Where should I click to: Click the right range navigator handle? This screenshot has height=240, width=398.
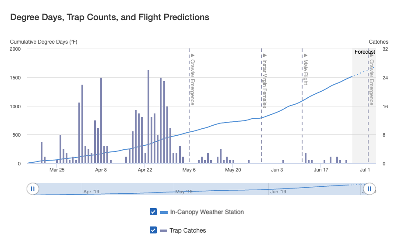(369, 189)
